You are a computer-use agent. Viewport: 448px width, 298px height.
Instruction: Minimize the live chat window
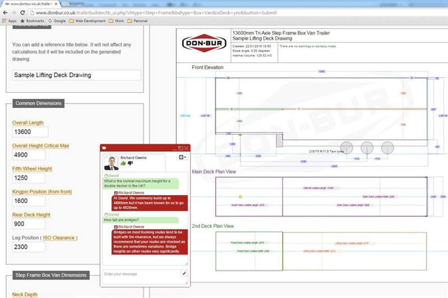coord(175,148)
